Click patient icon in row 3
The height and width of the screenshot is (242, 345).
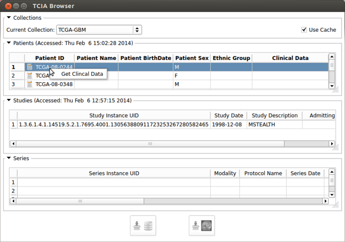(x=30, y=84)
